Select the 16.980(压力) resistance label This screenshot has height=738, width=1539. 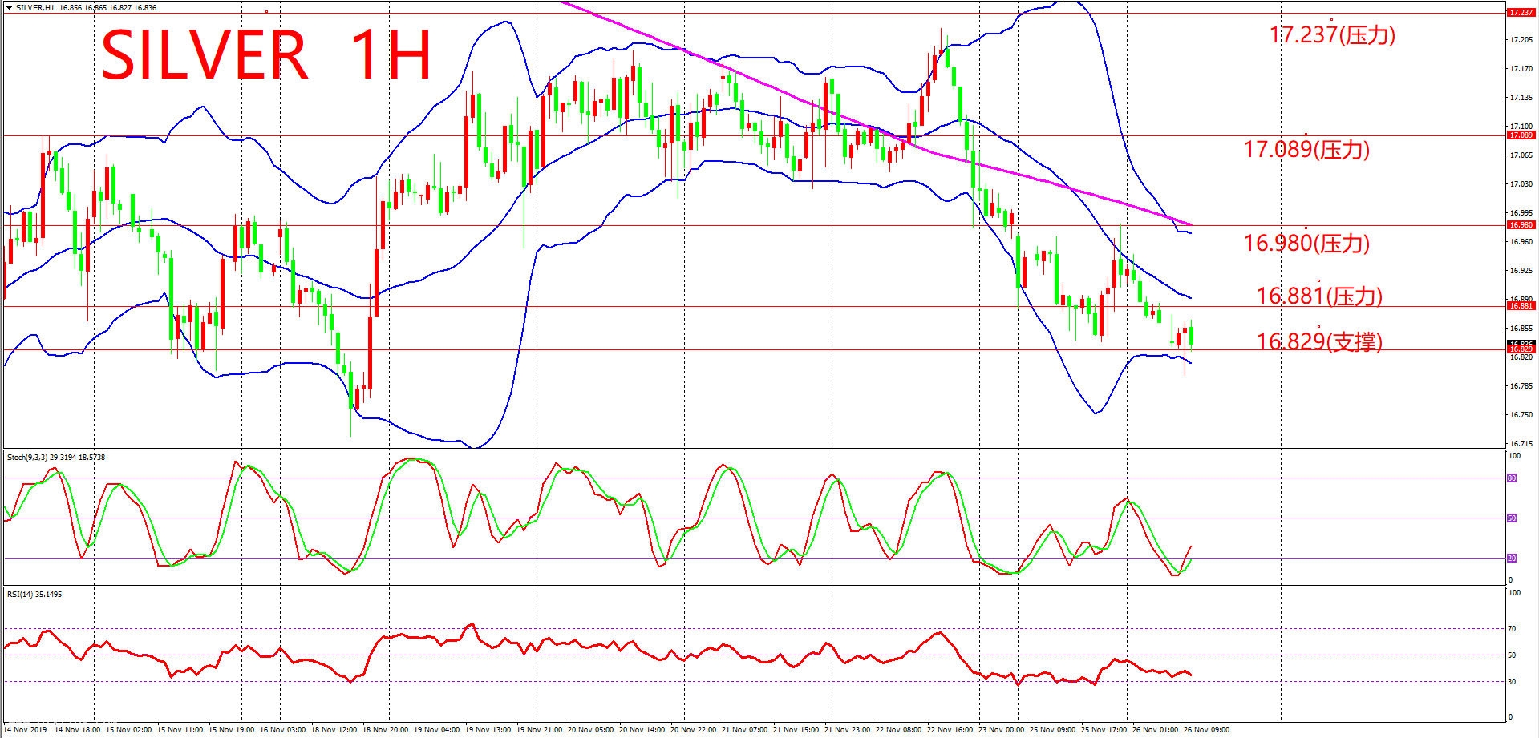[x=1306, y=243]
